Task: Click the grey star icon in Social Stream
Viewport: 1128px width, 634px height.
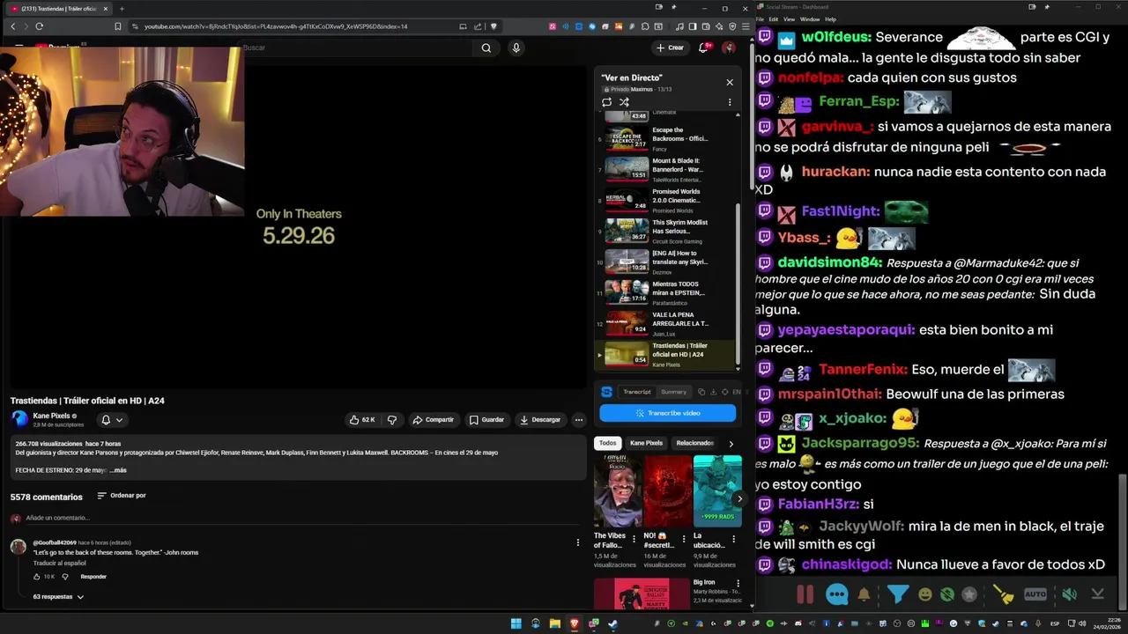Action: click(969, 594)
